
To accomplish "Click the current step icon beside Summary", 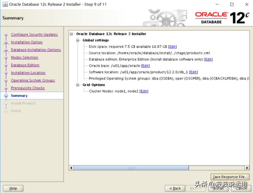I will pyautogui.click(x=6, y=95).
